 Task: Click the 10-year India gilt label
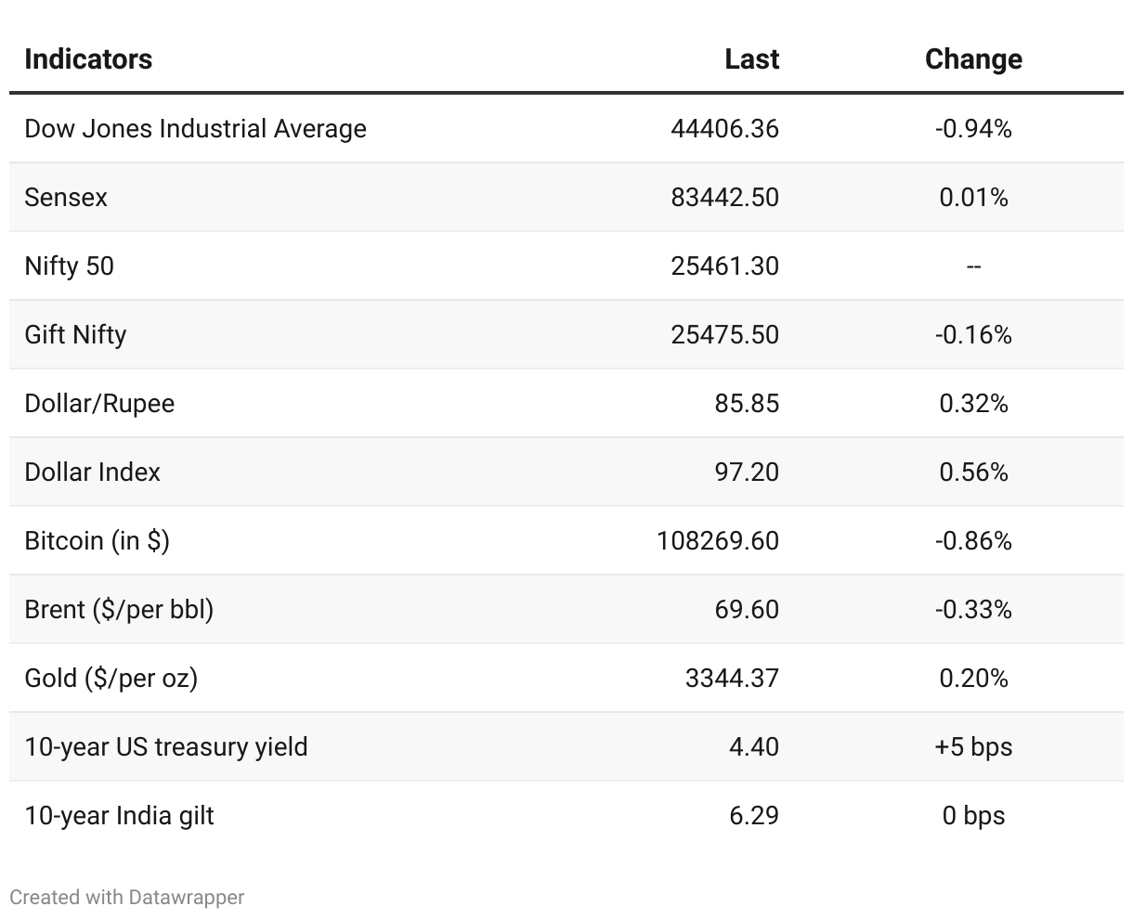119,816
